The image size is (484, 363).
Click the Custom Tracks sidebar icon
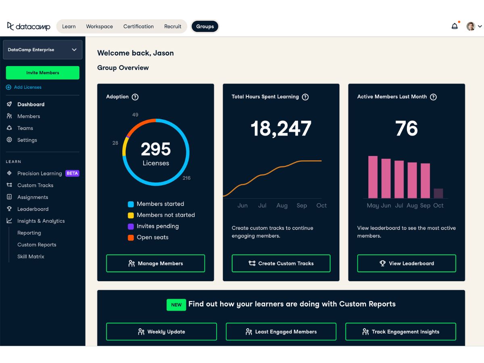[x=9, y=185]
